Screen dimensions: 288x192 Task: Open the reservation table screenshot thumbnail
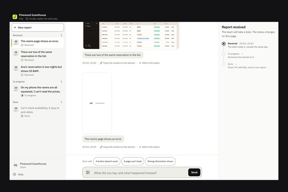click(131, 35)
